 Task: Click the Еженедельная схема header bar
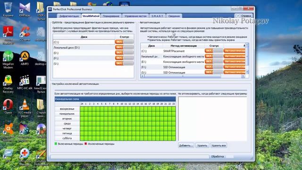point(115,99)
